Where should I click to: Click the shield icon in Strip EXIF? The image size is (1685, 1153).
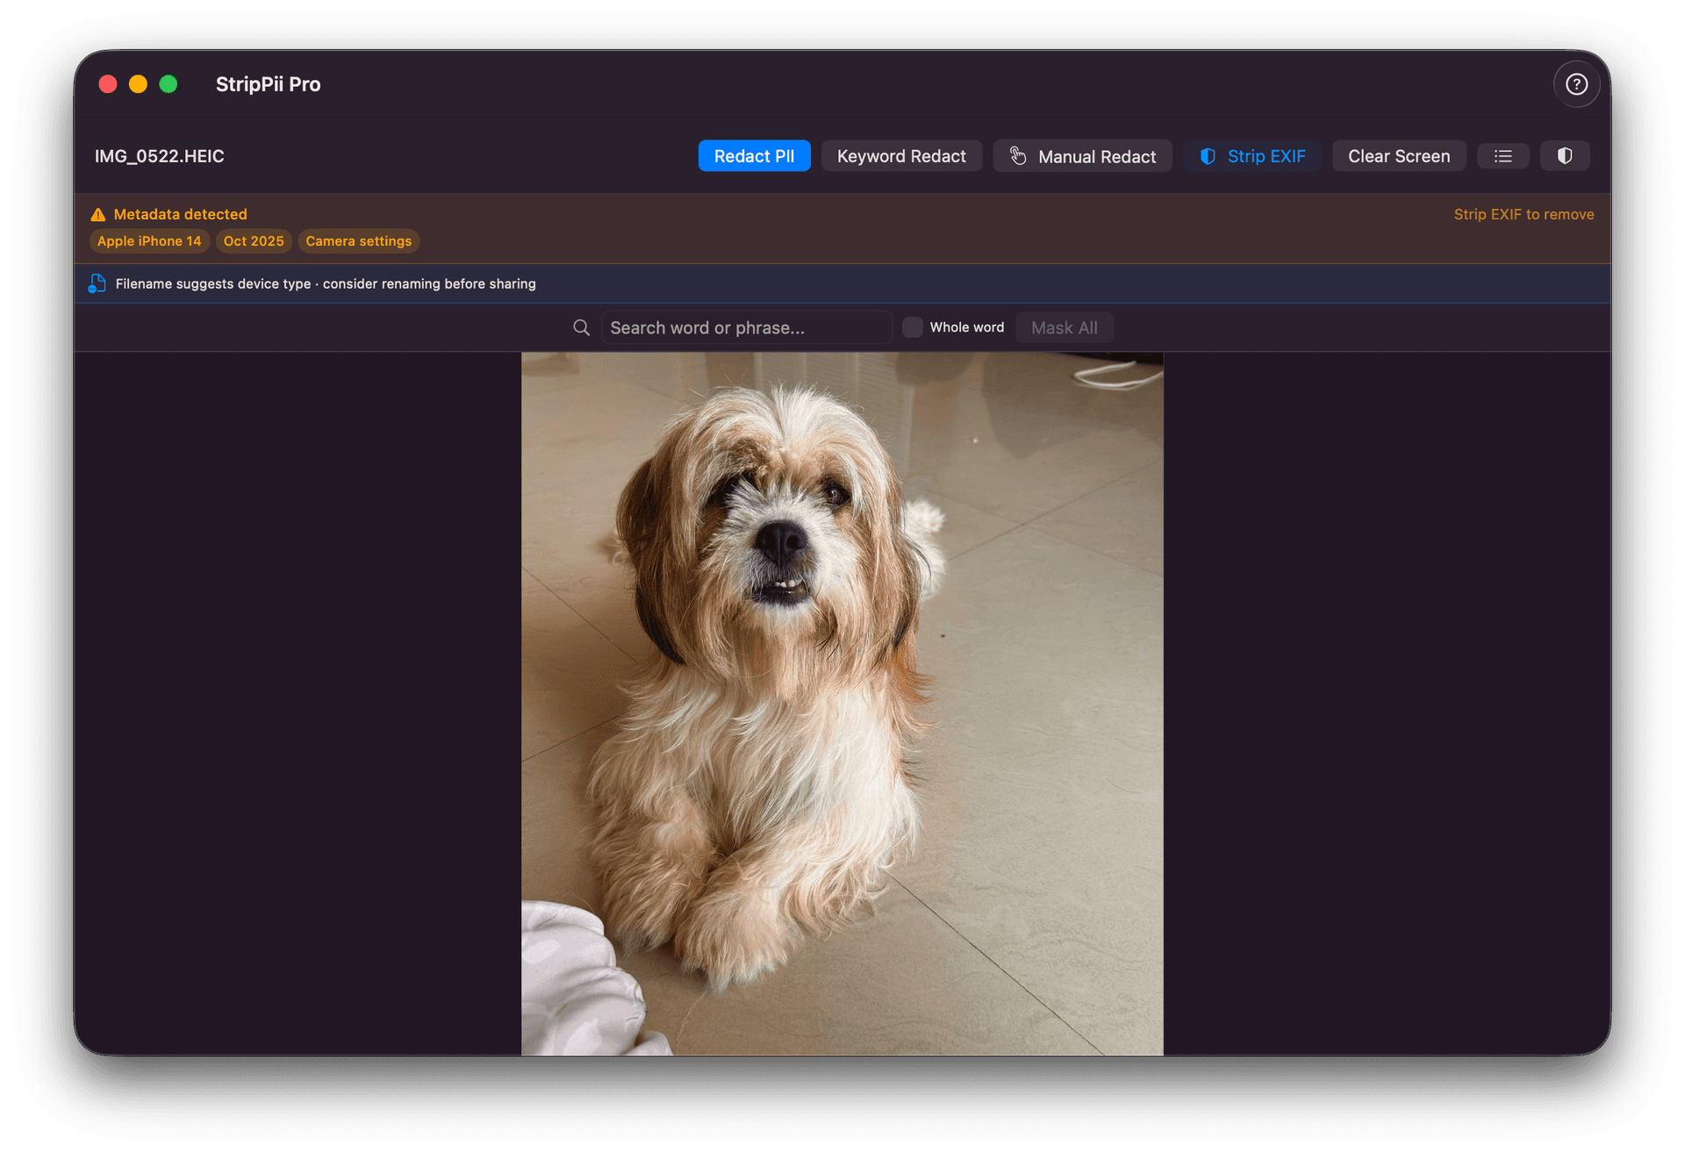tap(1208, 156)
